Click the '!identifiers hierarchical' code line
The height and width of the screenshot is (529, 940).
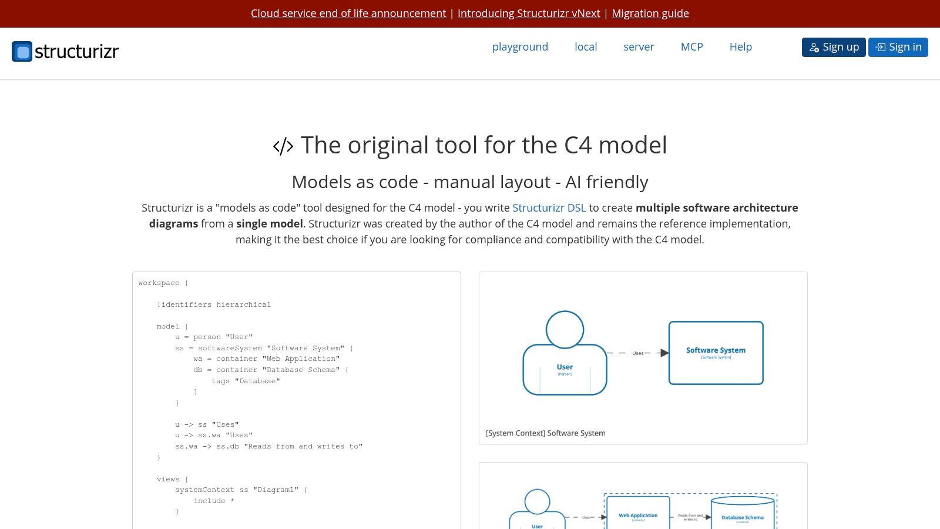click(214, 304)
